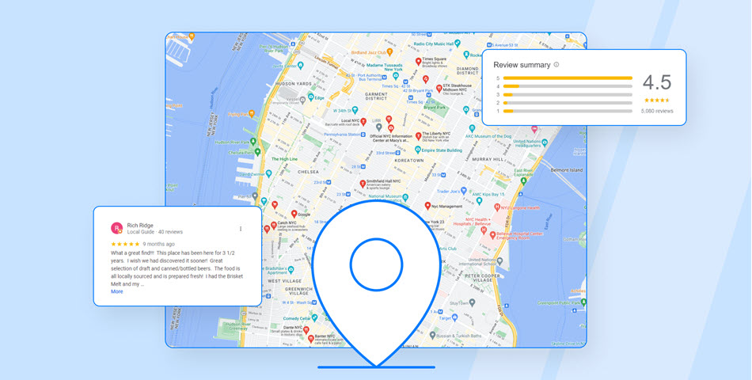This screenshot has height=380, width=752.
Task: Select the Smithfield Hall NYC restaurant pin
Action: click(363, 184)
